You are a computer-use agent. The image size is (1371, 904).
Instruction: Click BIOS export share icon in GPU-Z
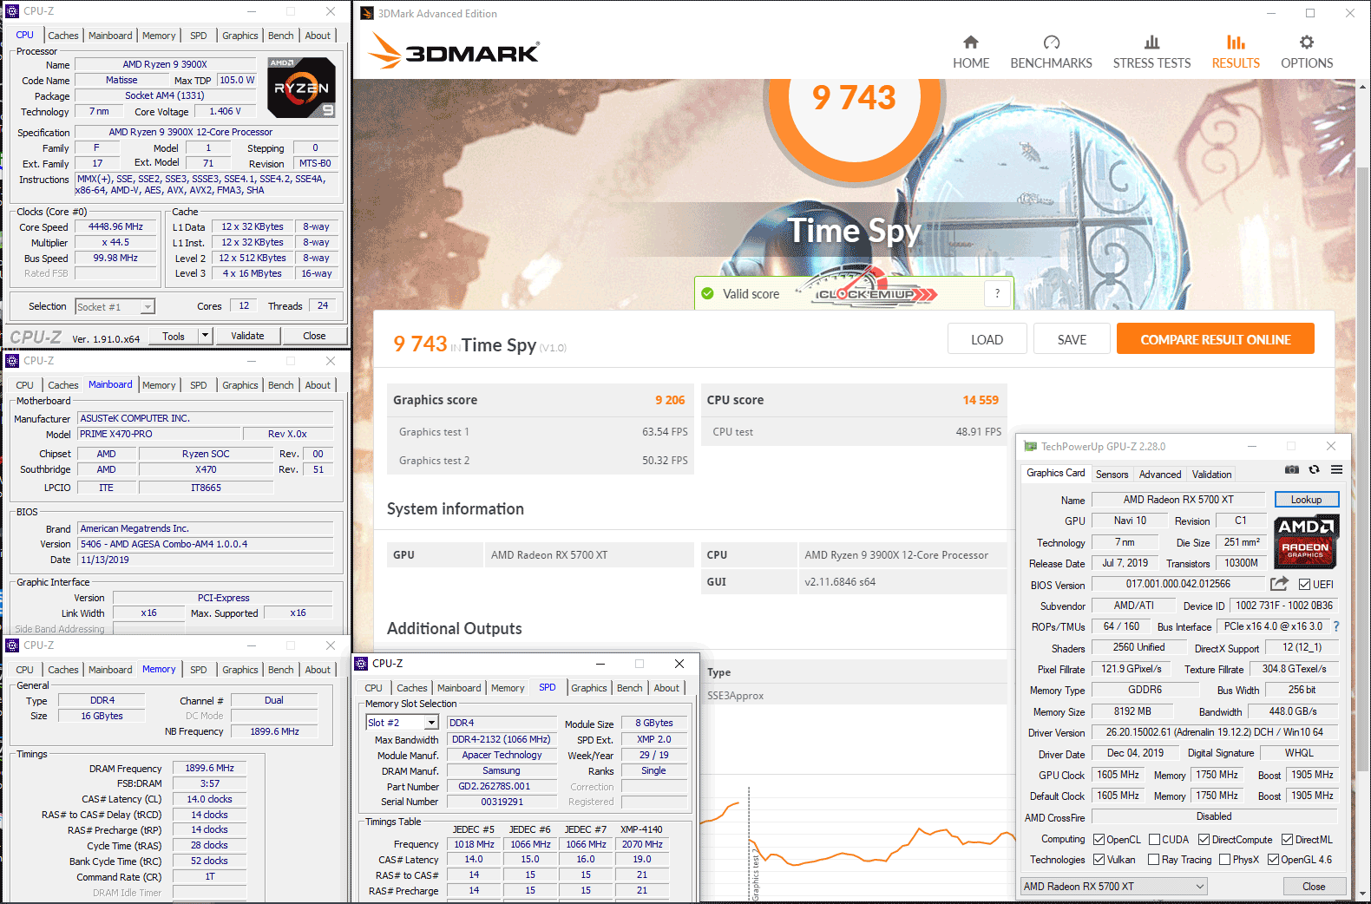(x=1279, y=584)
